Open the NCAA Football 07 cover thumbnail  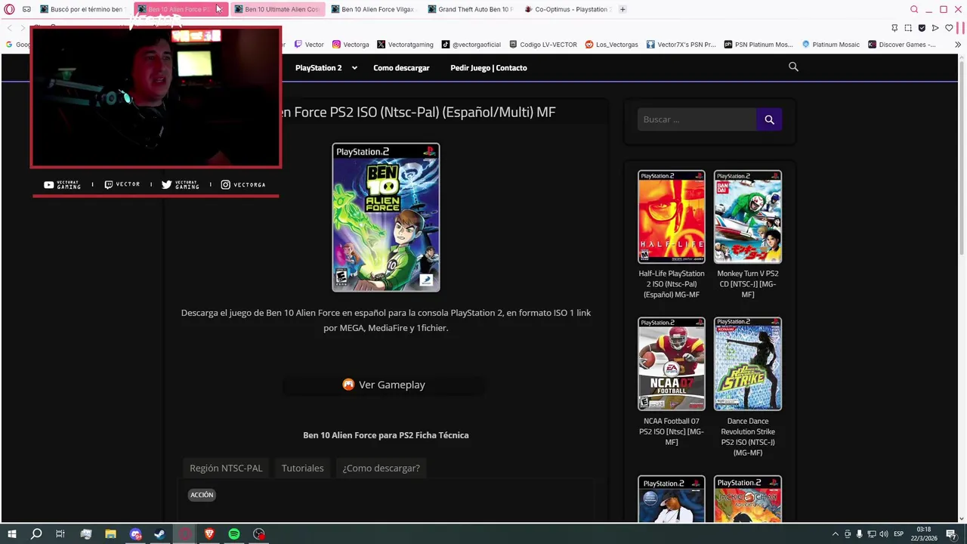[672, 364]
